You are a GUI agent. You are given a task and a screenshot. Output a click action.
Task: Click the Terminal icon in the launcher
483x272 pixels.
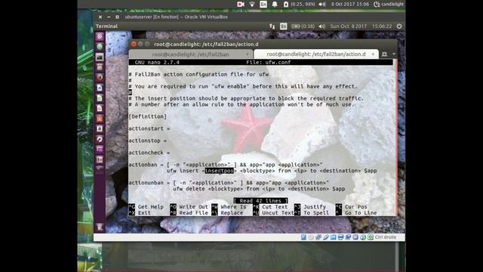tap(100, 57)
